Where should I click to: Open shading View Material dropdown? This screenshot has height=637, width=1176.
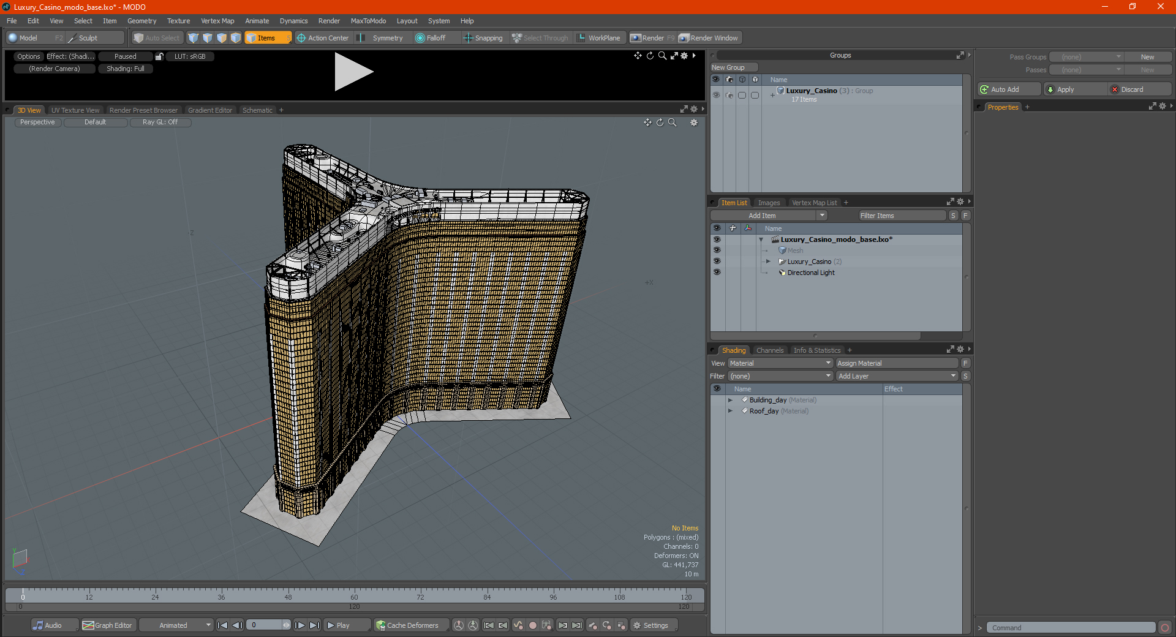coord(780,363)
